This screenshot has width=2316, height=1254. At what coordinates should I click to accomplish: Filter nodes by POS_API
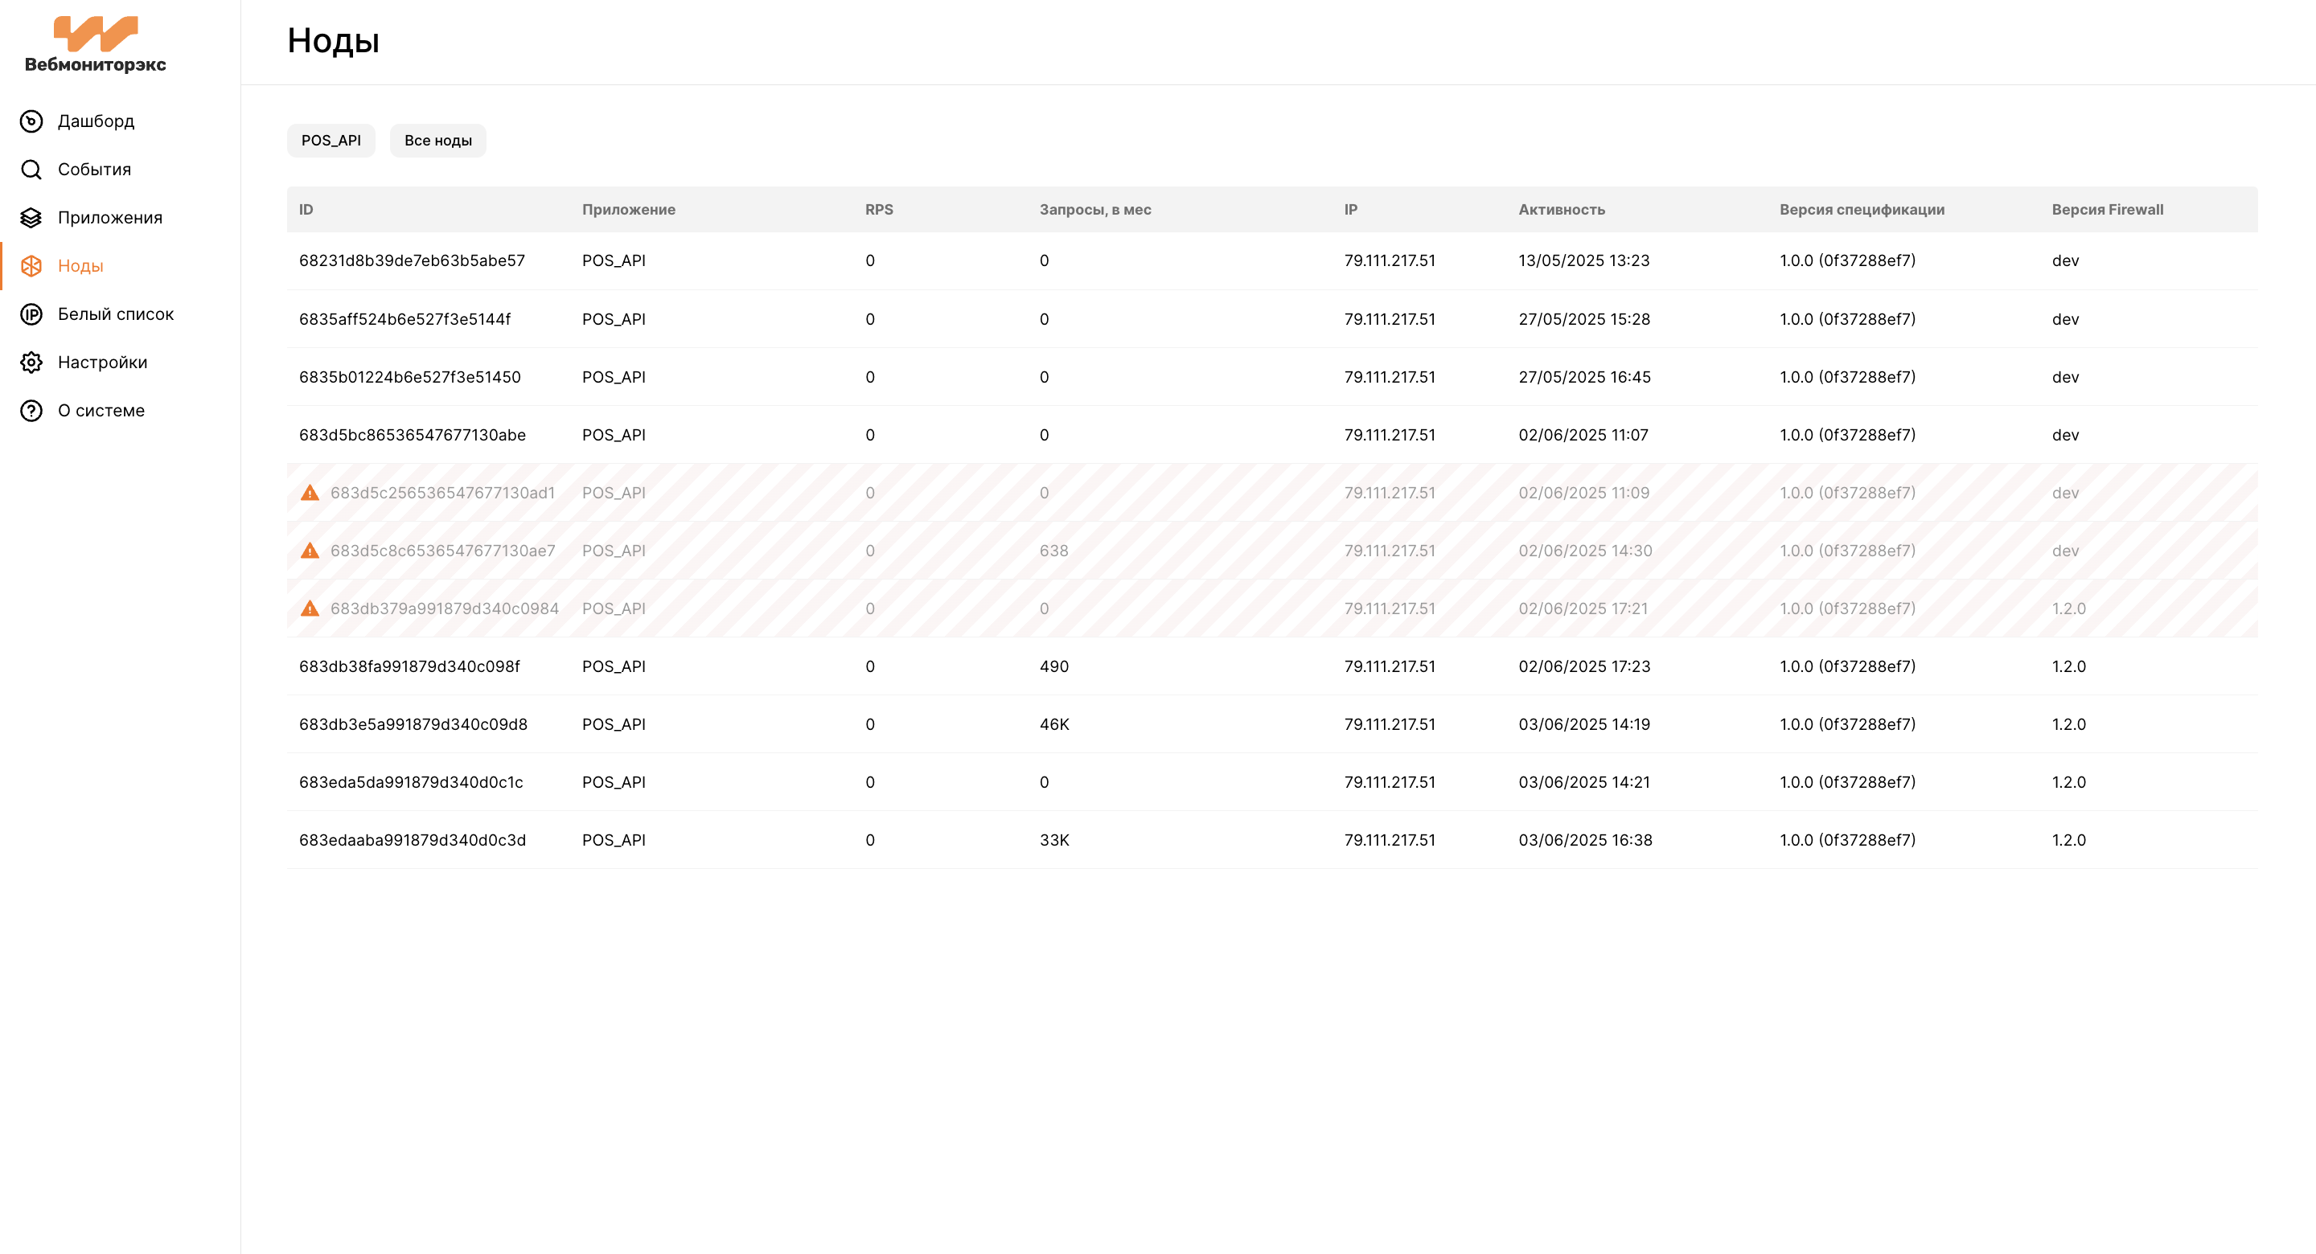331,140
